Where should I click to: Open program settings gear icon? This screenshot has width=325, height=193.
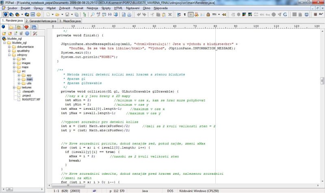pyautogui.click(x=39, y=15)
